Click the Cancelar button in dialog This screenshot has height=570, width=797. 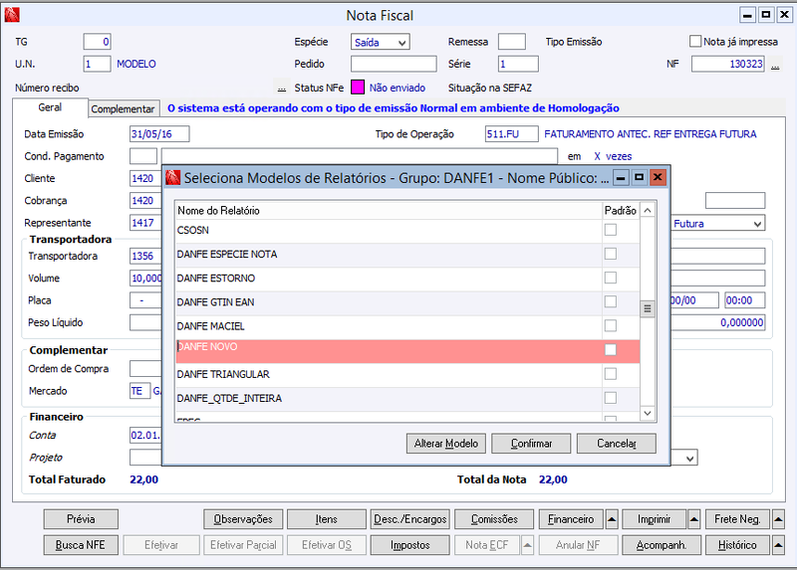(617, 444)
